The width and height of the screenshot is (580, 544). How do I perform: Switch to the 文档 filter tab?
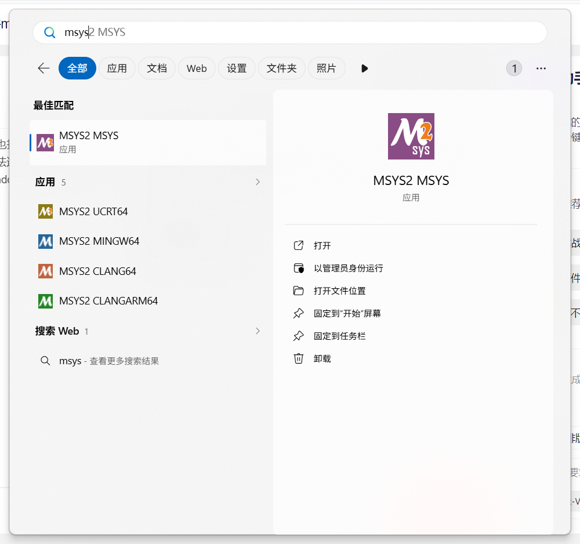(157, 68)
